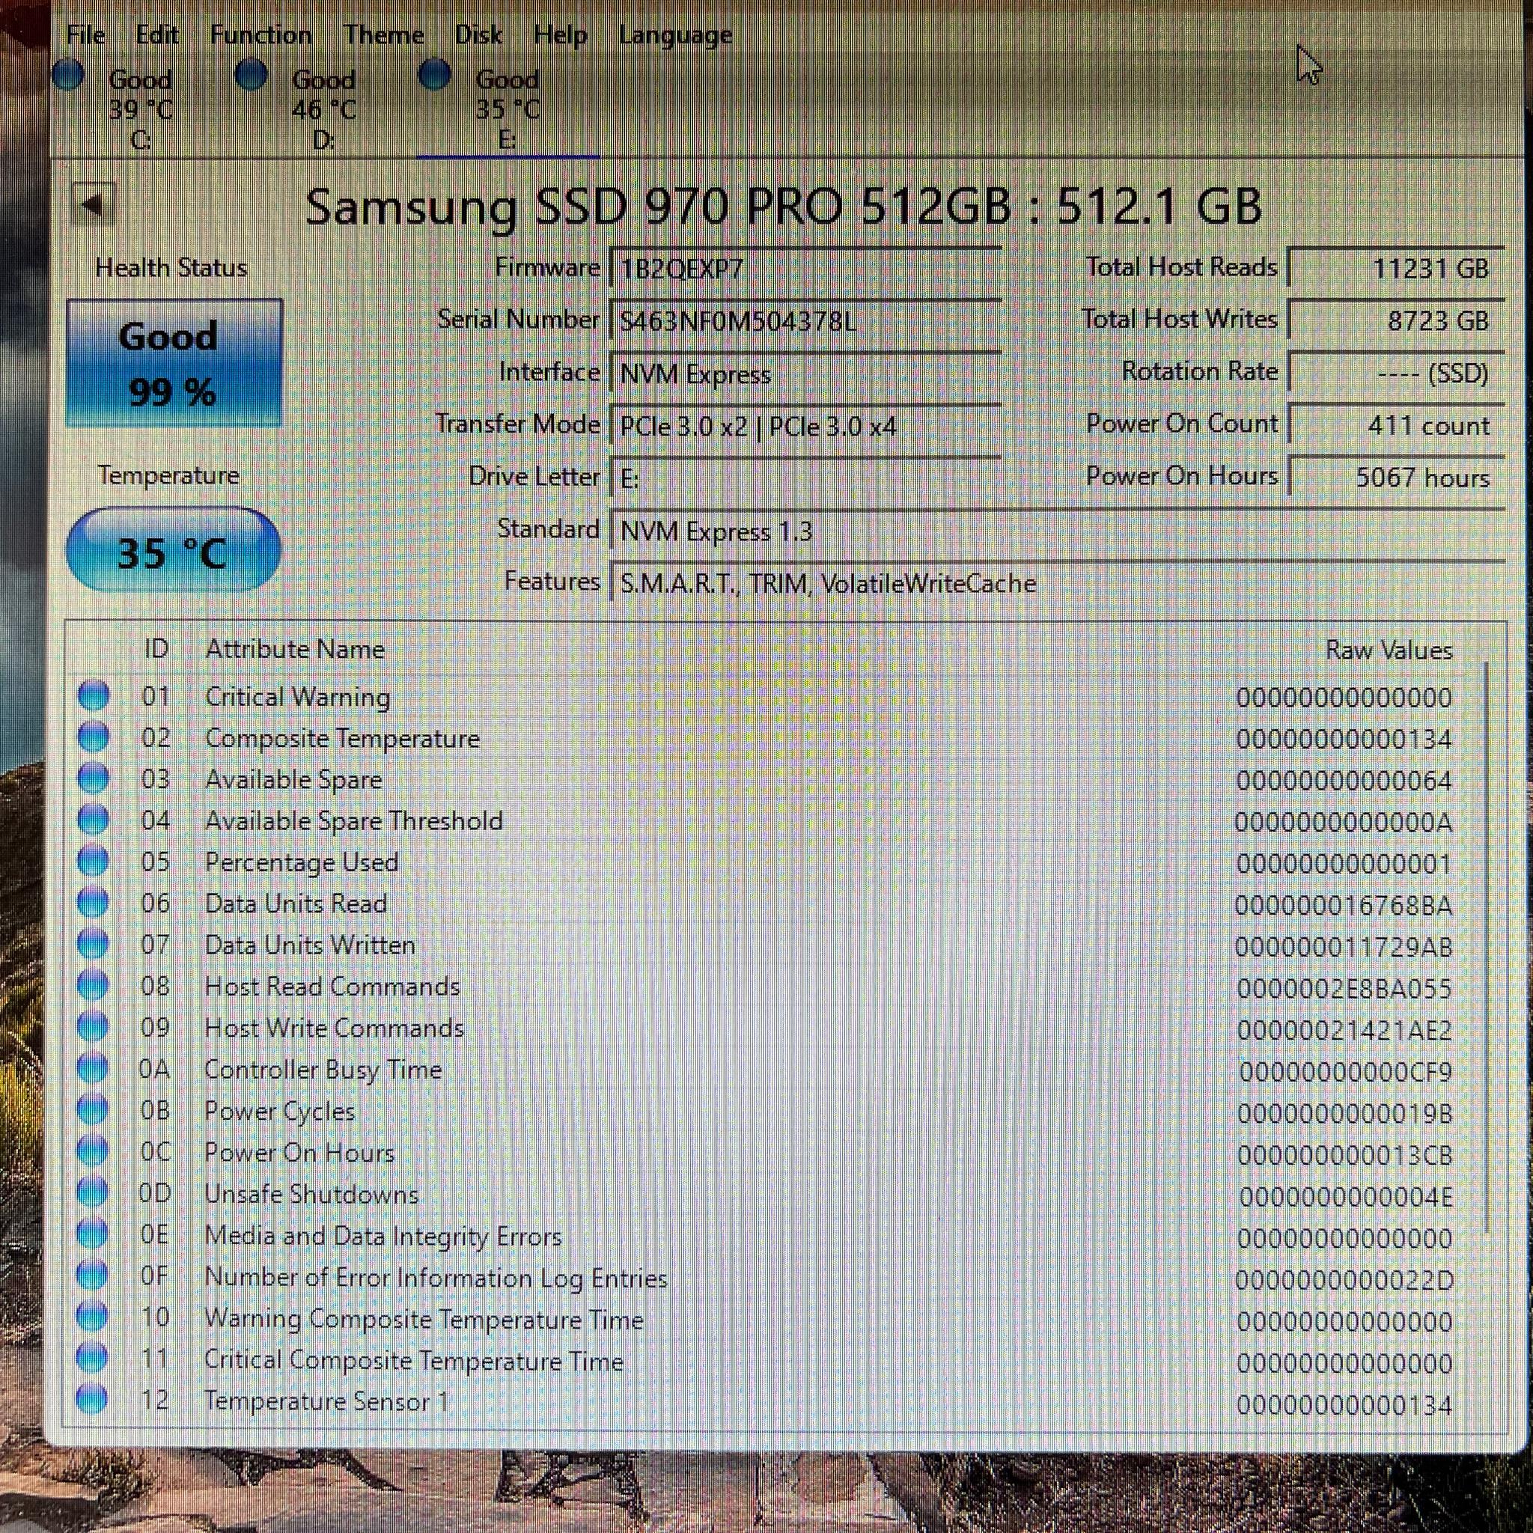1533x1533 pixels.
Task: Click Power On Count value 411 count
Action: (1396, 425)
